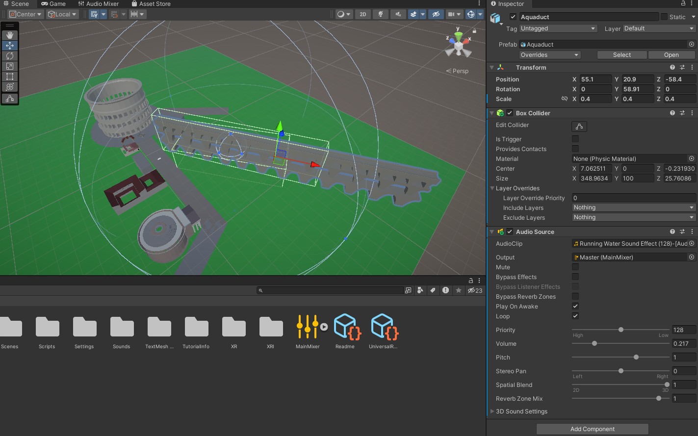Click the Position X input field

click(x=595, y=79)
